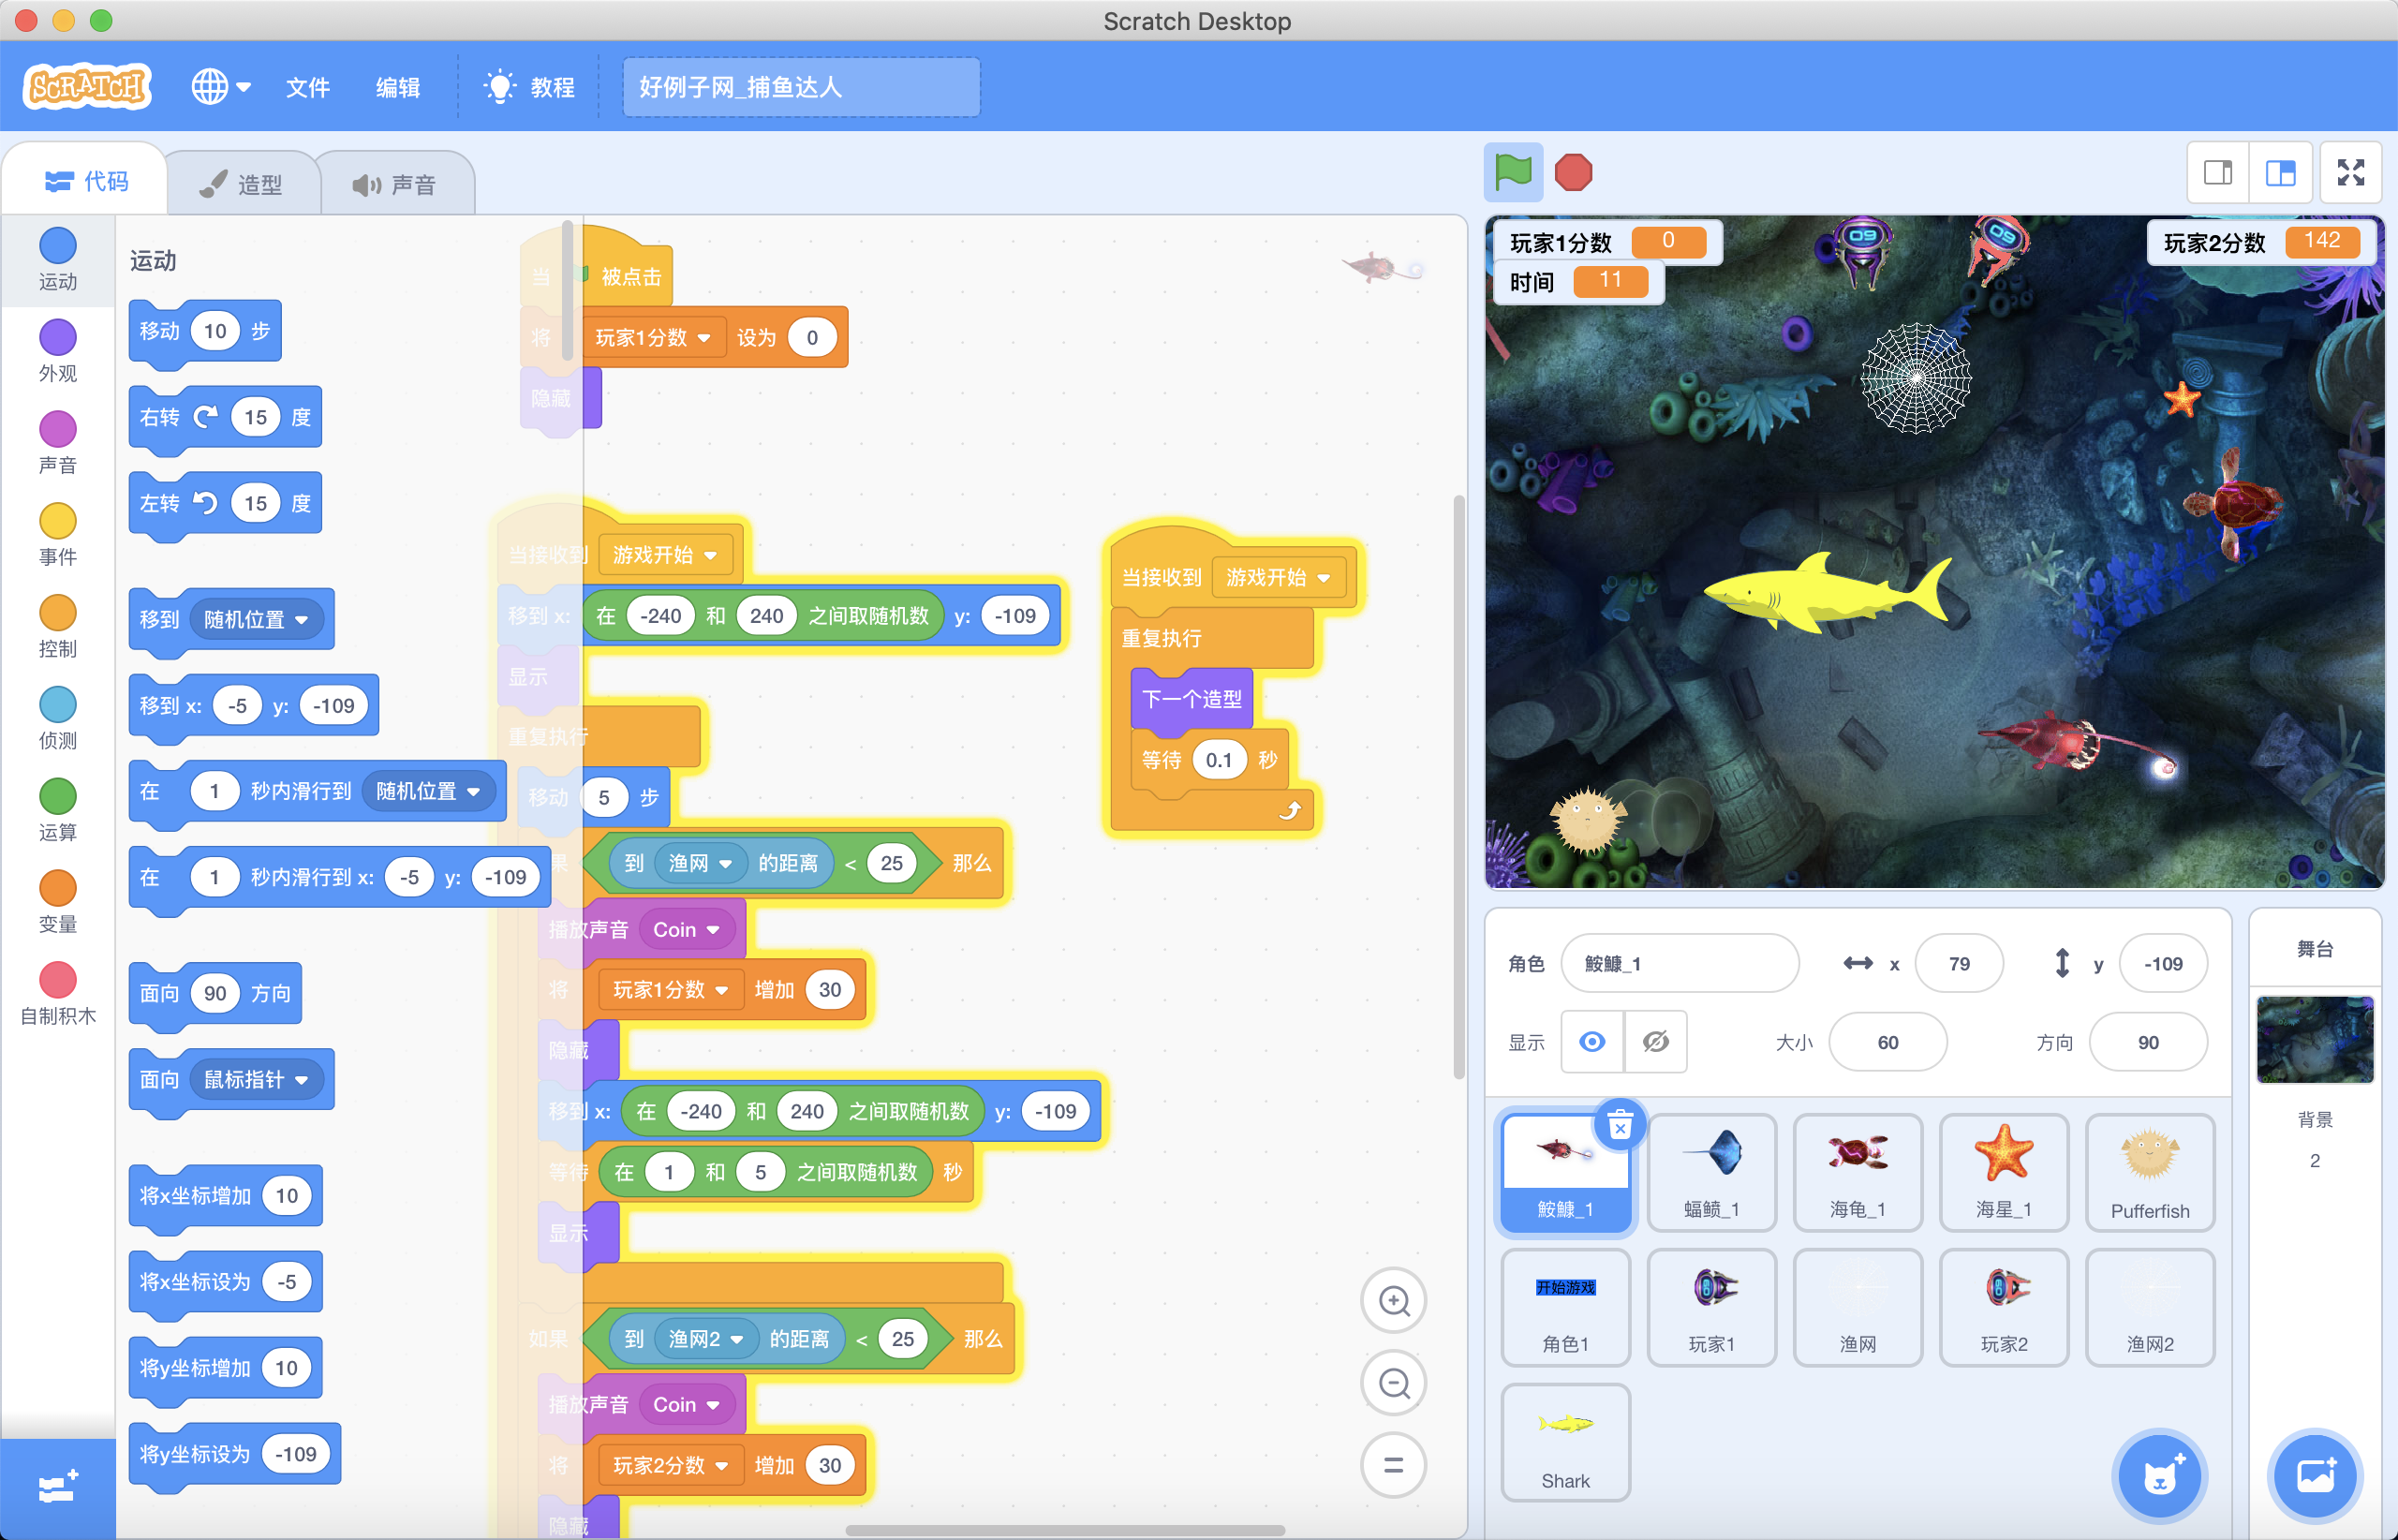Zoom in the code workspace
2398x1540 pixels.
(x=1393, y=1300)
